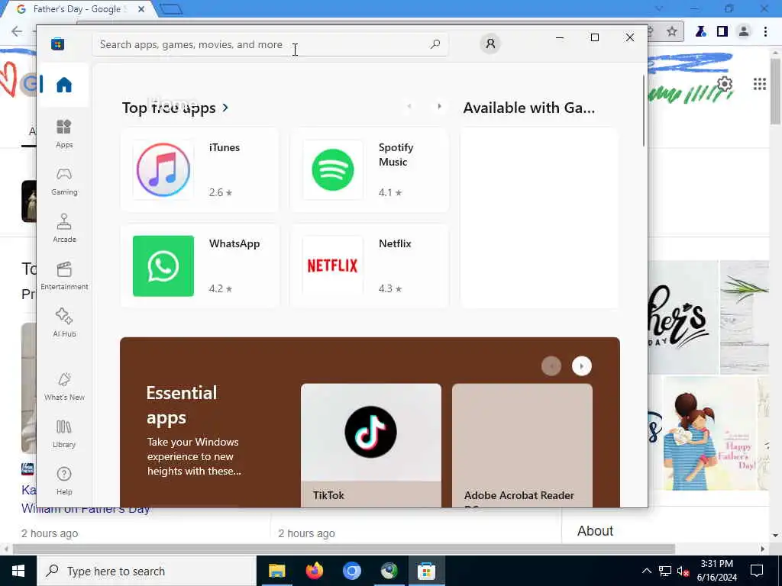
Task: Show hidden system tray icons
Action: click(646, 571)
